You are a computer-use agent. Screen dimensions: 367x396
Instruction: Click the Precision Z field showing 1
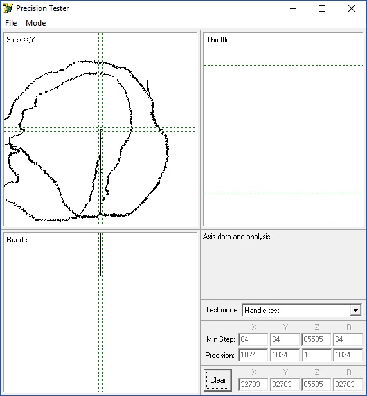[316, 355]
